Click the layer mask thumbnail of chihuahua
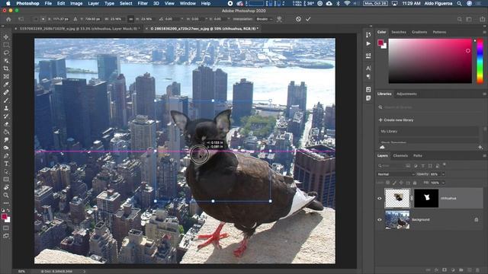 pyautogui.click(x=426, y=198)
